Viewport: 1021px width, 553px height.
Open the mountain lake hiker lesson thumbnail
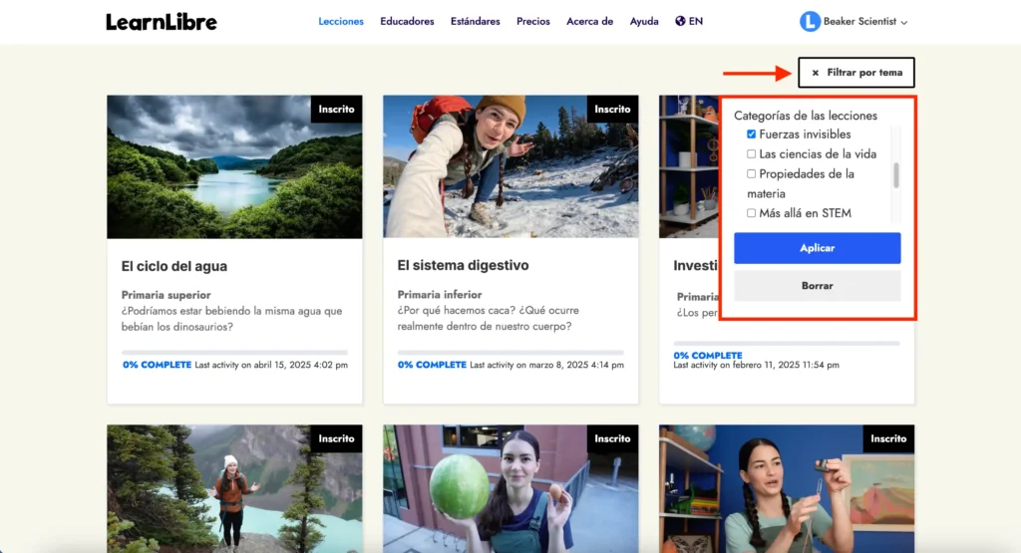tap(234, 489)
